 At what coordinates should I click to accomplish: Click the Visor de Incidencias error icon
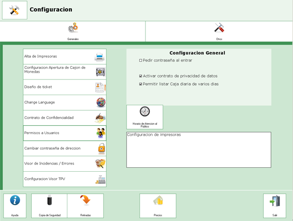(x=101, y=163)
